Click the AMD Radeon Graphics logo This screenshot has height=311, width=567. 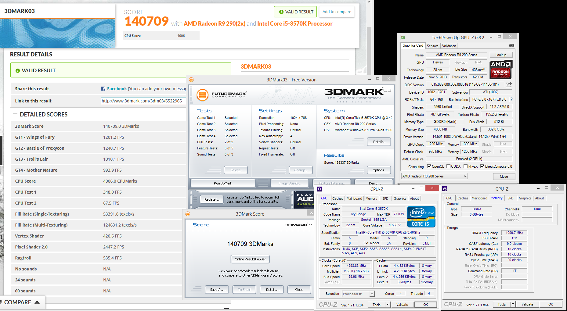pos(501,70)
